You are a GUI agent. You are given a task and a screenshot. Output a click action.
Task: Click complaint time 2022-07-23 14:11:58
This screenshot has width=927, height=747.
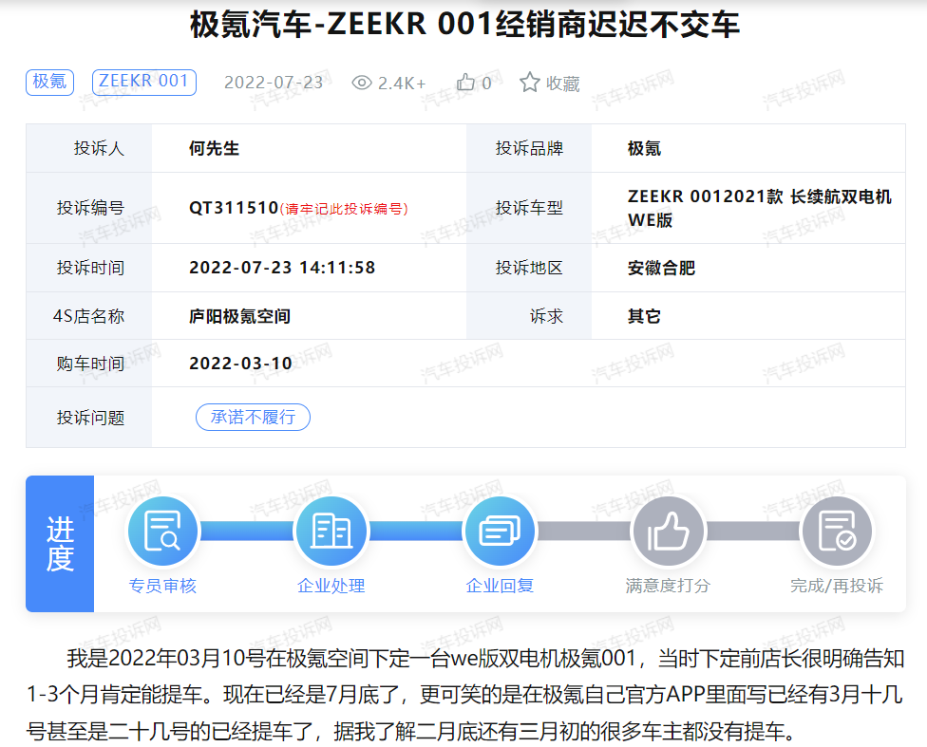[x=282, y=268]
